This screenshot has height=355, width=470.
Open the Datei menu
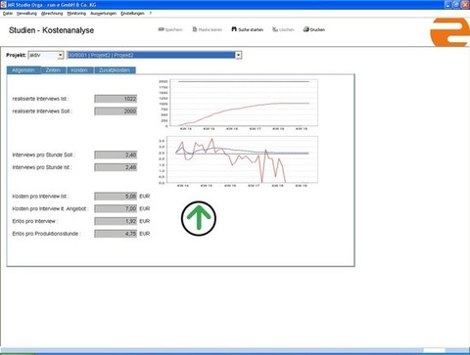click(8, 14)
